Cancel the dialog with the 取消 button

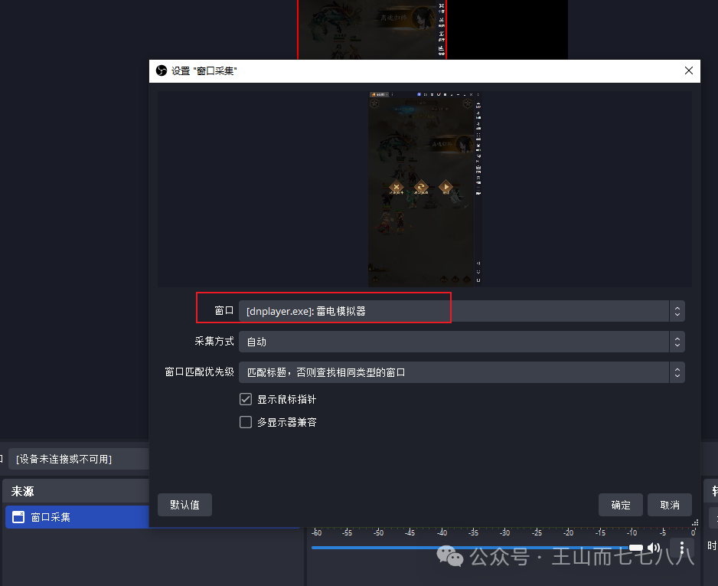[669, 505]
